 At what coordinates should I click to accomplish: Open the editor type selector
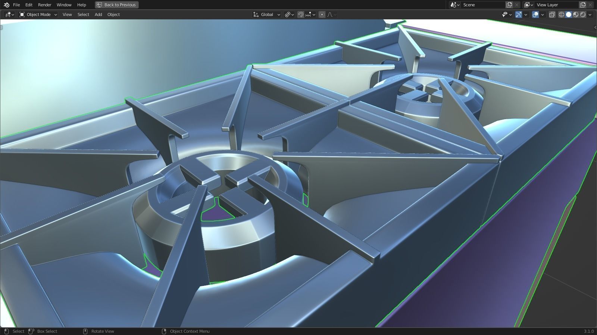click(9, 15)
